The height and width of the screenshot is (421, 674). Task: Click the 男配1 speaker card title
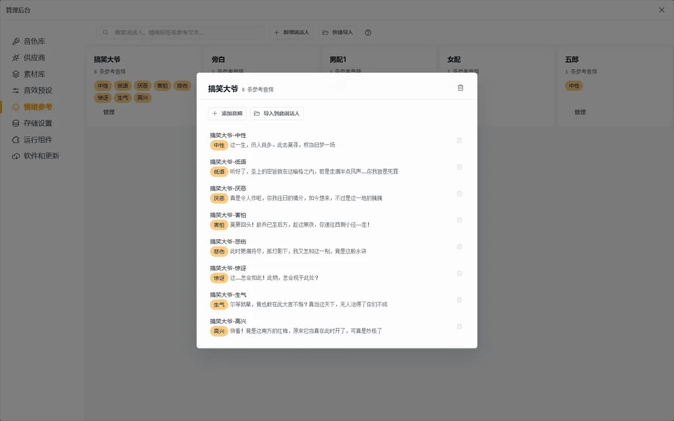point(338,59)
